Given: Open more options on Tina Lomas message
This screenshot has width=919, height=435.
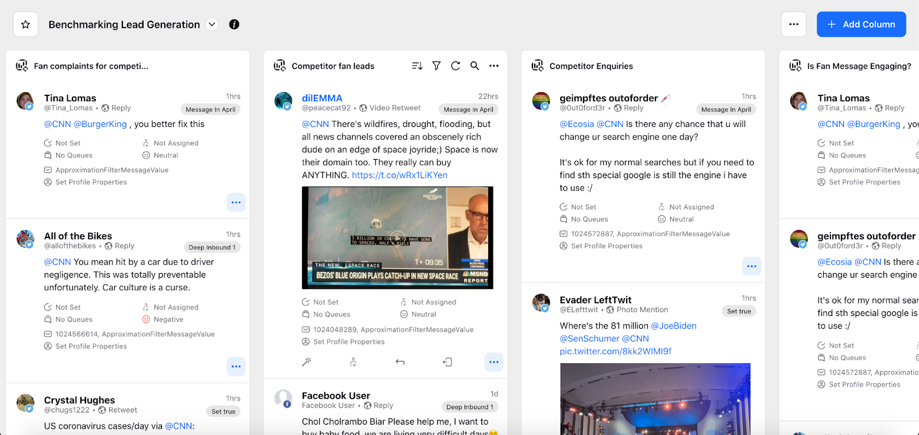Looking at the screenshot, I should (x=236, y=202).
